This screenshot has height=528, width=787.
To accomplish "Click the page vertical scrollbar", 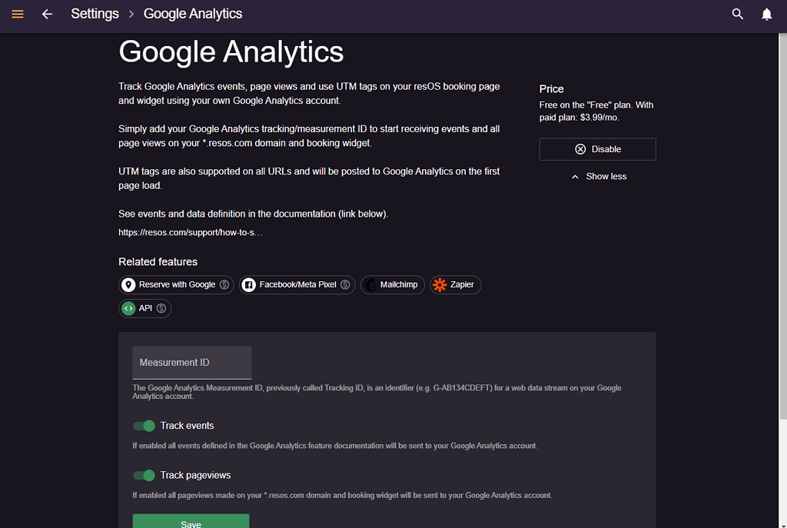I will click(x=782, y=226).
